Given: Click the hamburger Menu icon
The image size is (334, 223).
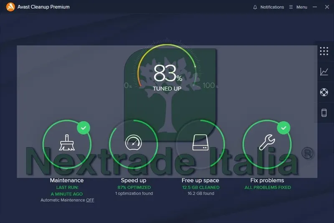Looking at the screenshot, I should pyautogui.click(x=291, y=7).
